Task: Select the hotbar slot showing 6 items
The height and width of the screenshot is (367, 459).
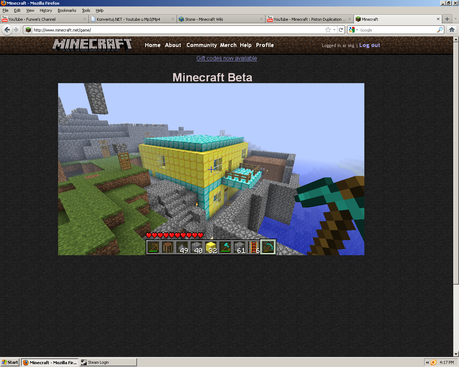Action: tap(254, 247)
